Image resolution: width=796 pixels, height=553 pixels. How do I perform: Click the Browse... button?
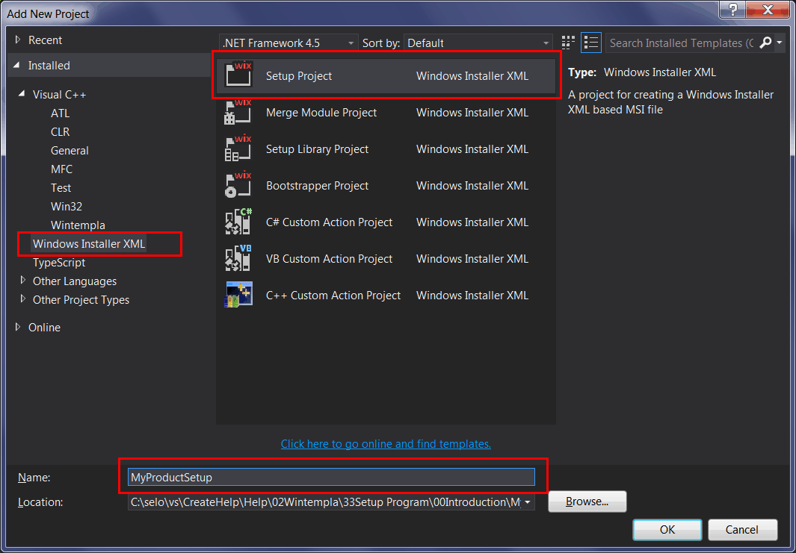coord(587,502)
